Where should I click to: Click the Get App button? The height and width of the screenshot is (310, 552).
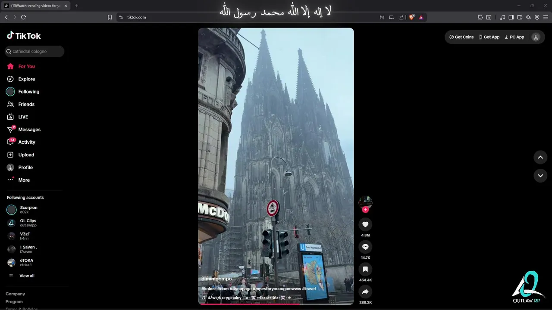(x=489, y=37)
